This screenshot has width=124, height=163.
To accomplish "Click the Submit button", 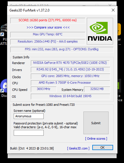I will click(x=96, y=123).
